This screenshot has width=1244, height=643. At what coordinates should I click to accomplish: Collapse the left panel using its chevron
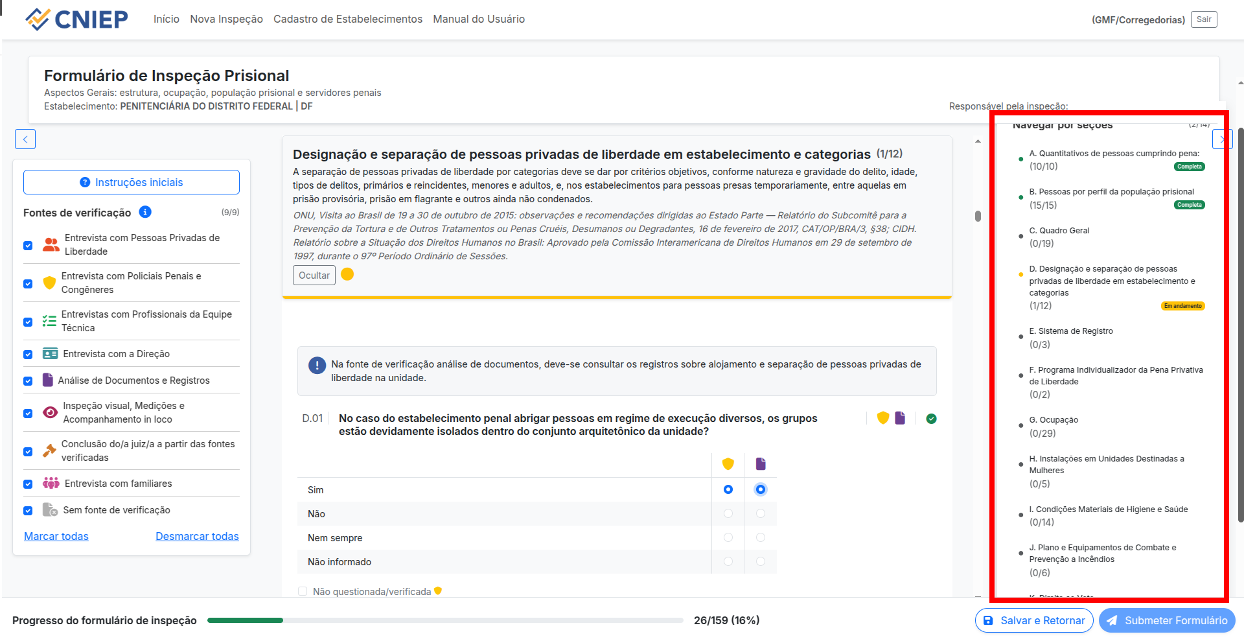tap(25, 139)
